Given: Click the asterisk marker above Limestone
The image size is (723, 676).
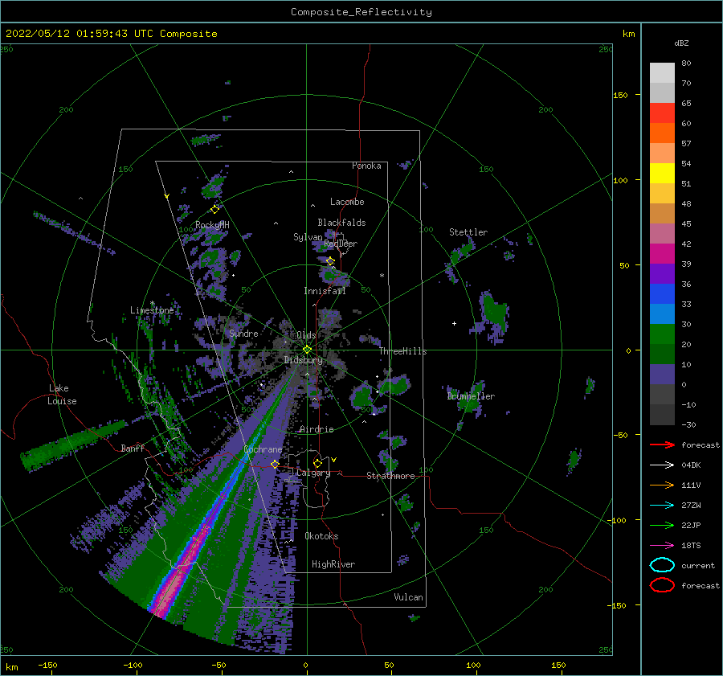Looking at the screenshot, I should pyautogui.click(x=152, y=303).
